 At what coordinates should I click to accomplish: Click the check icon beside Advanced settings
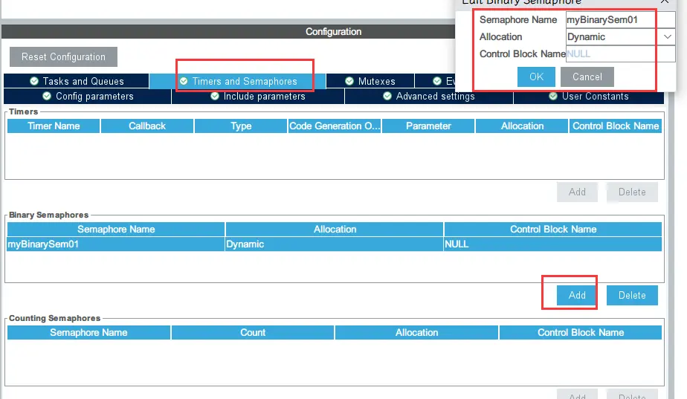tap(387, 96)
